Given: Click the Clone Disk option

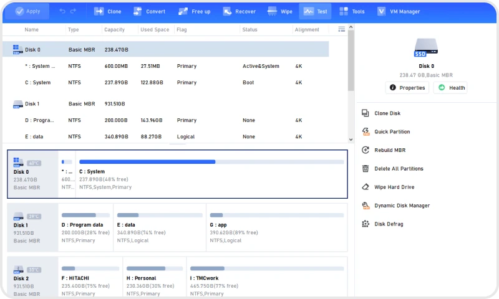Looking at the screenshot, I should (387, 113).
